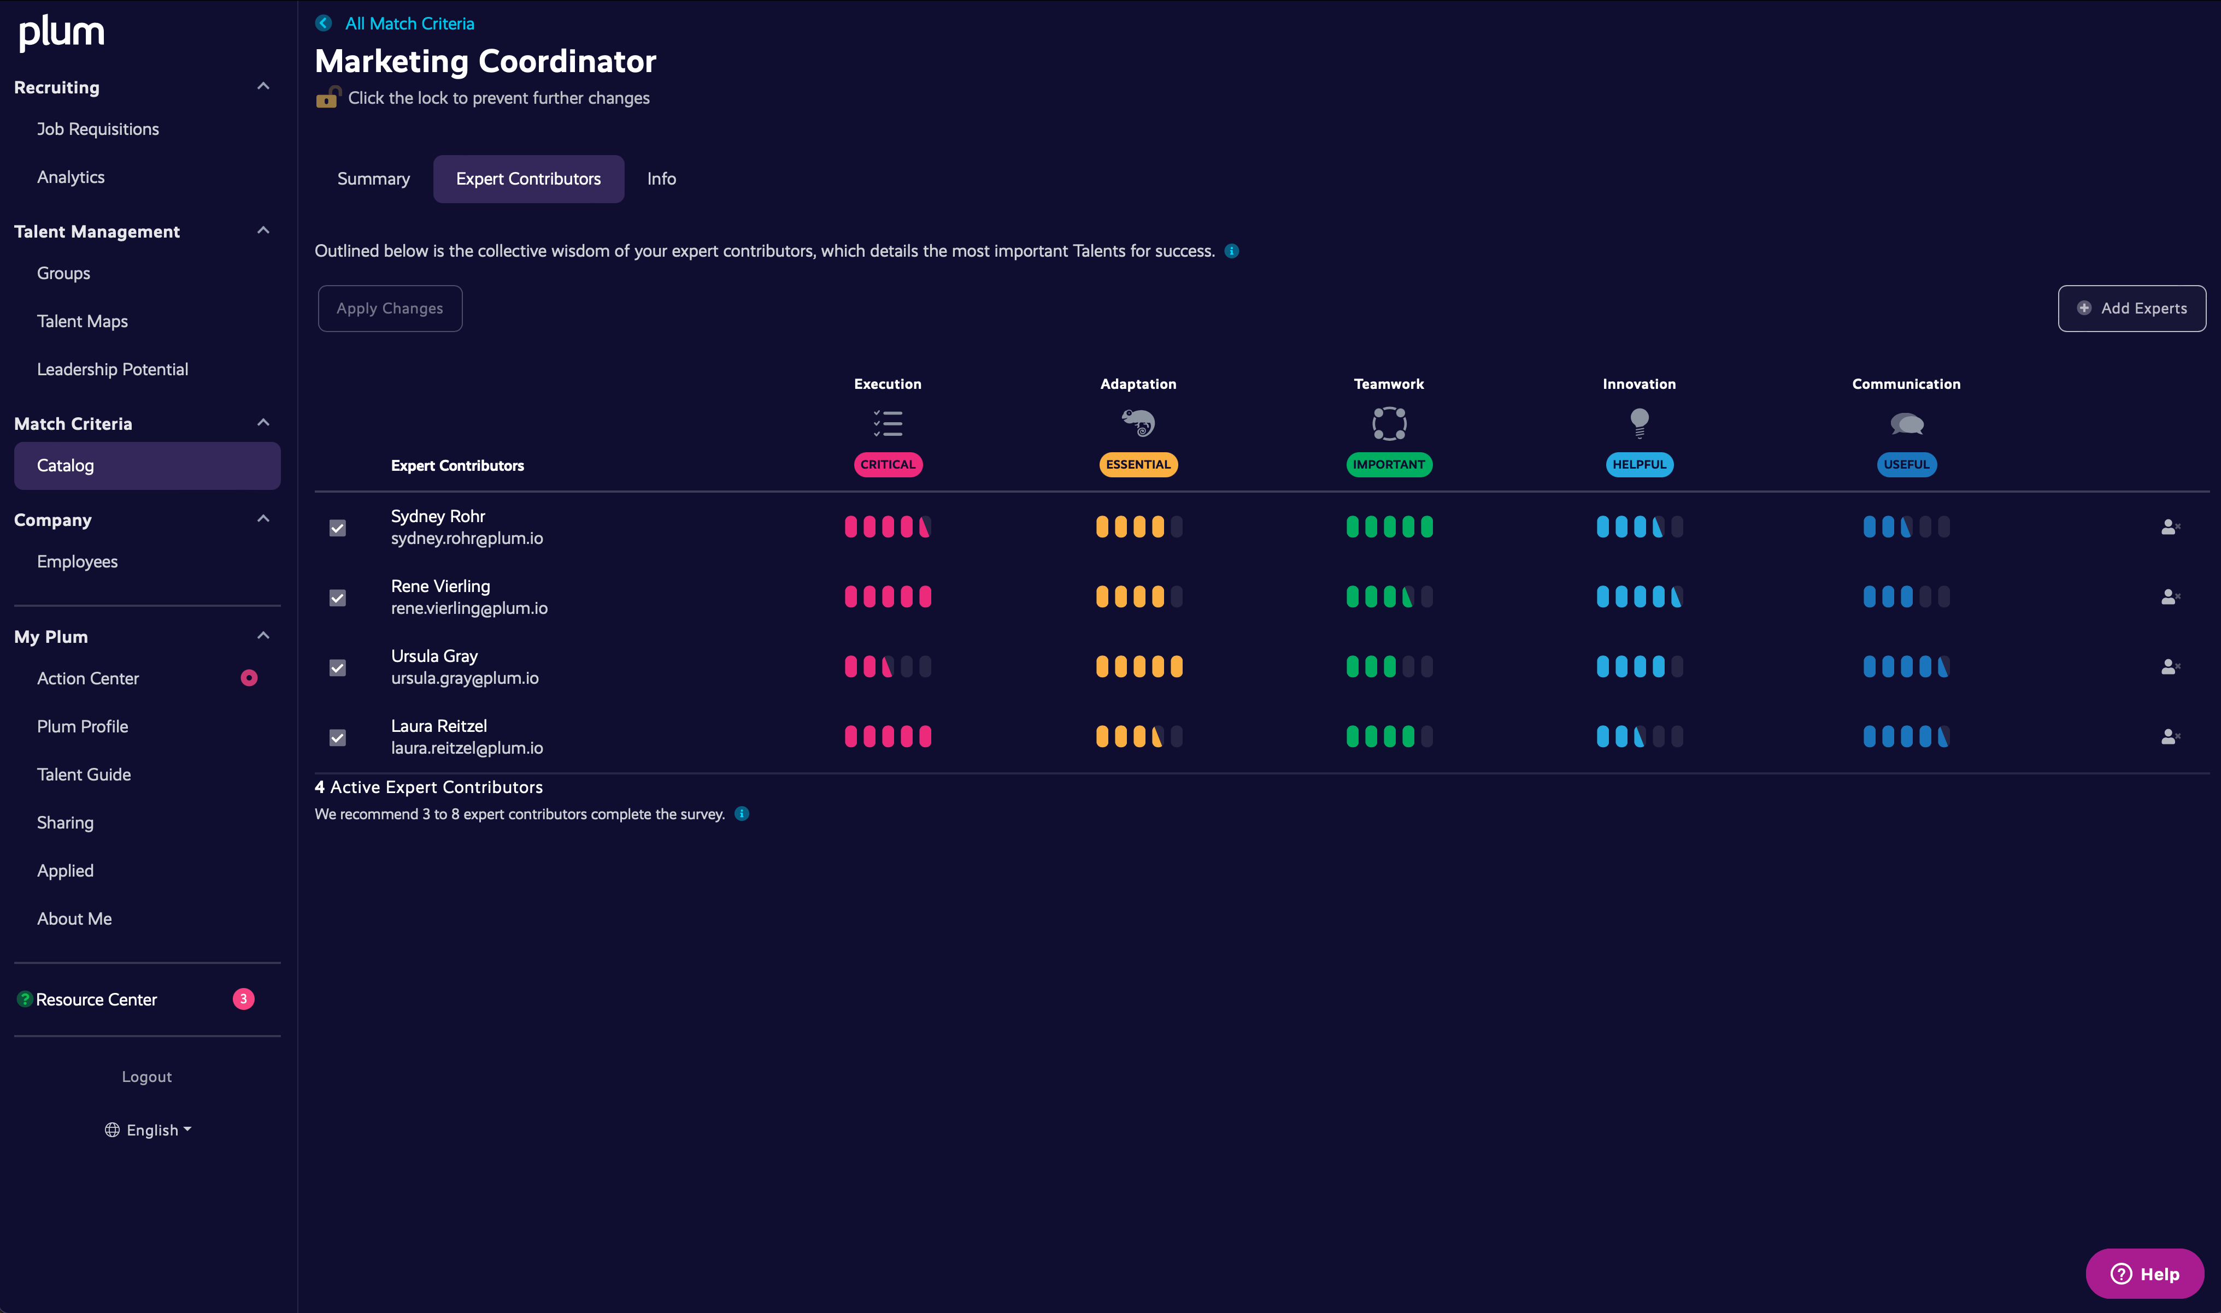Uncheck Rene Vierling's checkbox
2221x1313 pixels.
point(337,598)
